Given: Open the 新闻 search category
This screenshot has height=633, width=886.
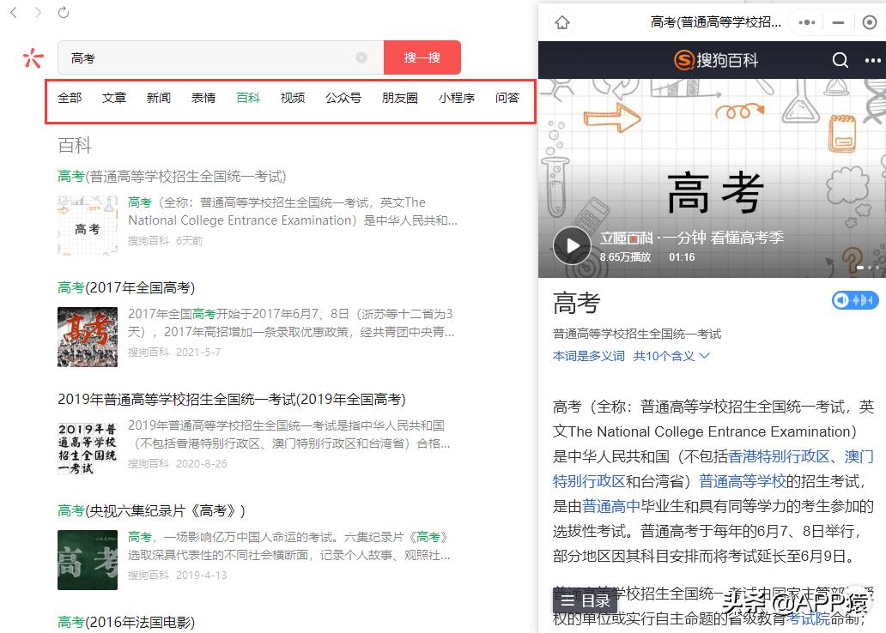Looking at the screenshot, I should (158, 98).
